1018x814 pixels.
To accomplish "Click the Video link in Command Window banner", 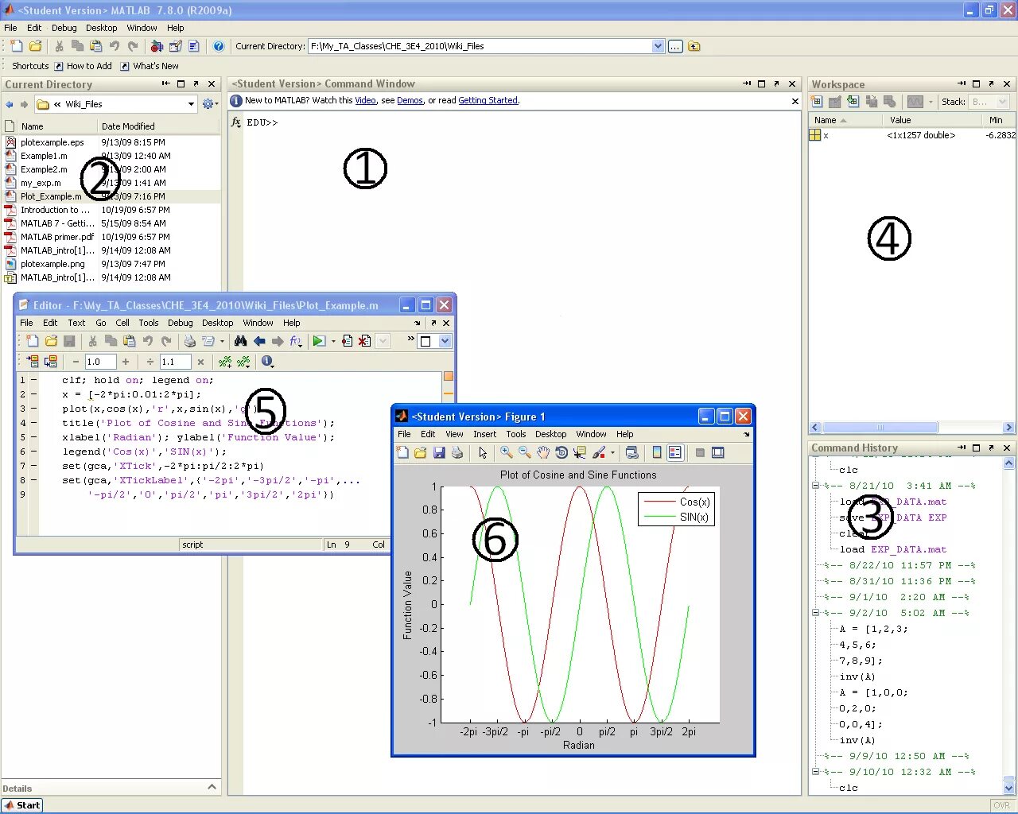I will pos(365,100).
